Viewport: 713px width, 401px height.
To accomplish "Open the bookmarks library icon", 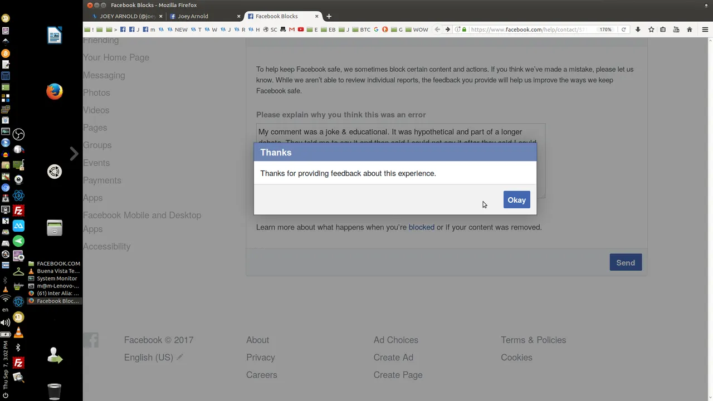I will [663, 30].
